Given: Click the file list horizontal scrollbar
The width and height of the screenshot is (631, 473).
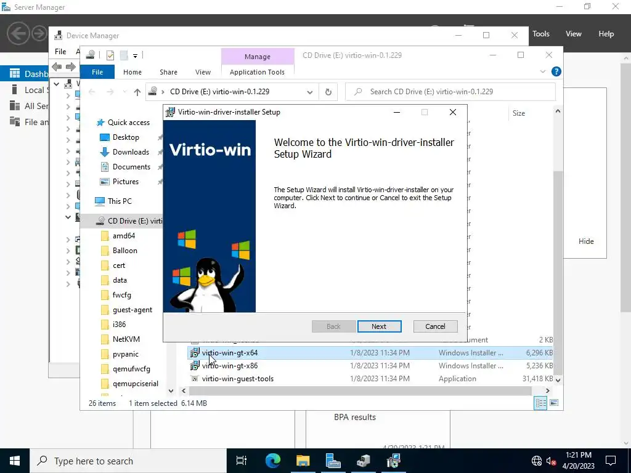Looking at the screenshot, I should [x=360, y=390].
